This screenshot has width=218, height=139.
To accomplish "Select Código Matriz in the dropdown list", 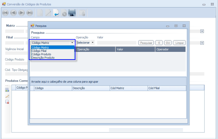I will coord(53,47).
